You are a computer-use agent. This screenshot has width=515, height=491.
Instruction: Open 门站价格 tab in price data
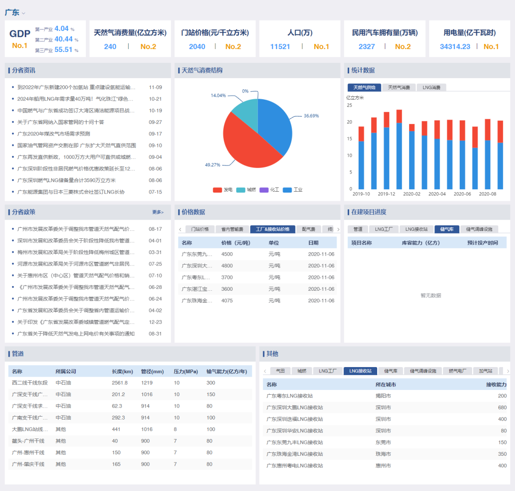(199, 229)
